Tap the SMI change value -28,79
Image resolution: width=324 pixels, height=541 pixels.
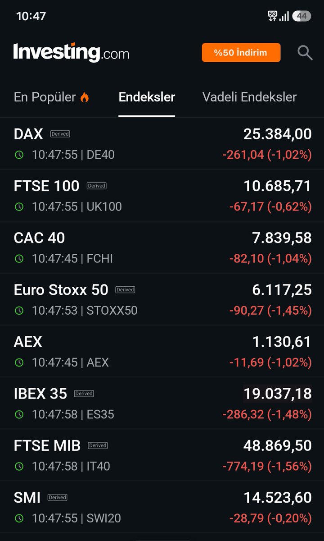click(247, 518)
